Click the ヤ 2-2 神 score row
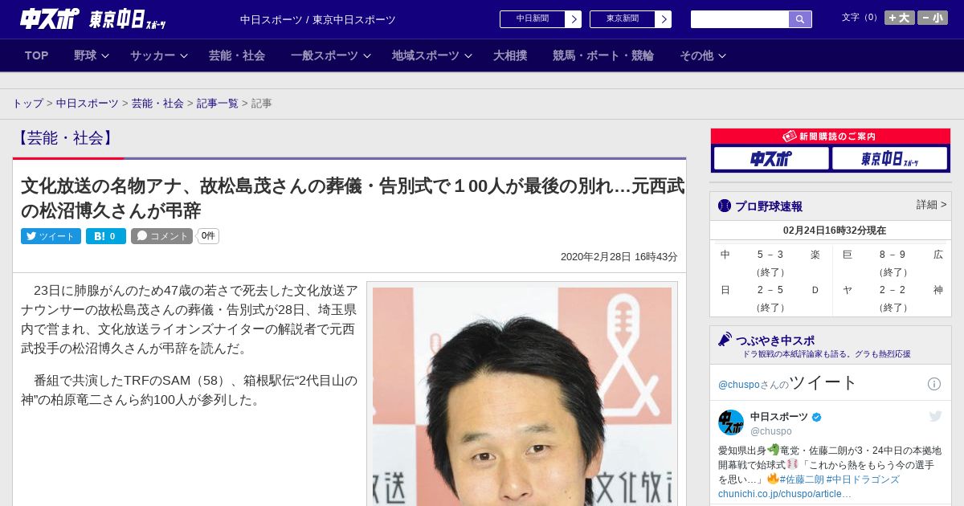 click(x=893, y=290)
